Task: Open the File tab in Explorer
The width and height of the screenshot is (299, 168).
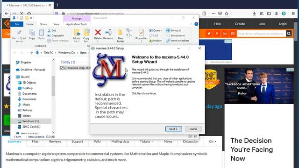Action: tap(17, 24)
